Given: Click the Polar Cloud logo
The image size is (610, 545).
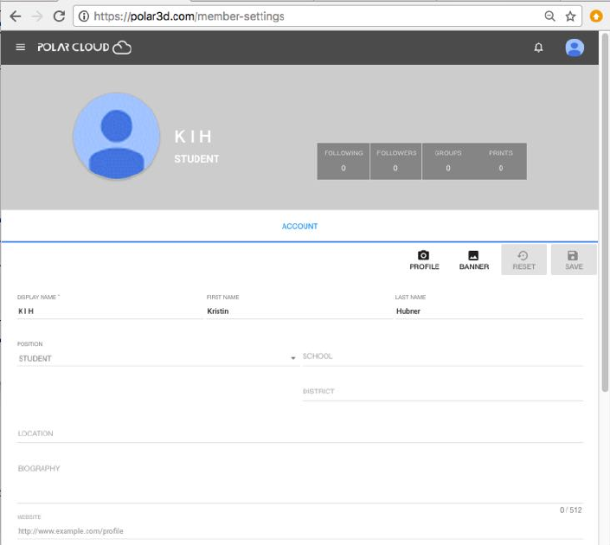Looking at the screenshot, I should (85, 48).
